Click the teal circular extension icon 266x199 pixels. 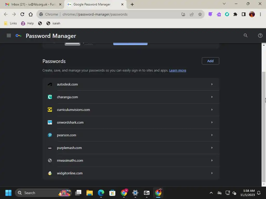pos(227,15)
